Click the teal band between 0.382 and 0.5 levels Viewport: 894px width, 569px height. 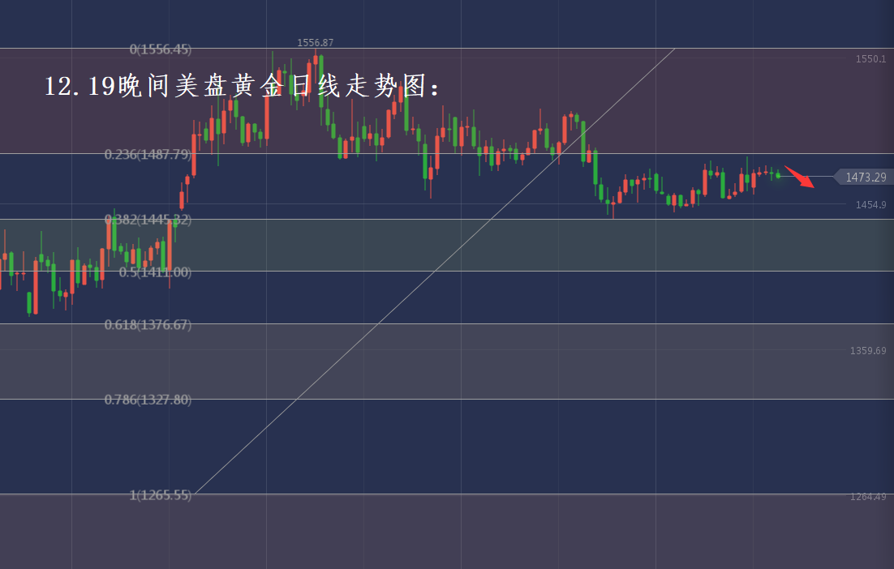coord(527,245)
